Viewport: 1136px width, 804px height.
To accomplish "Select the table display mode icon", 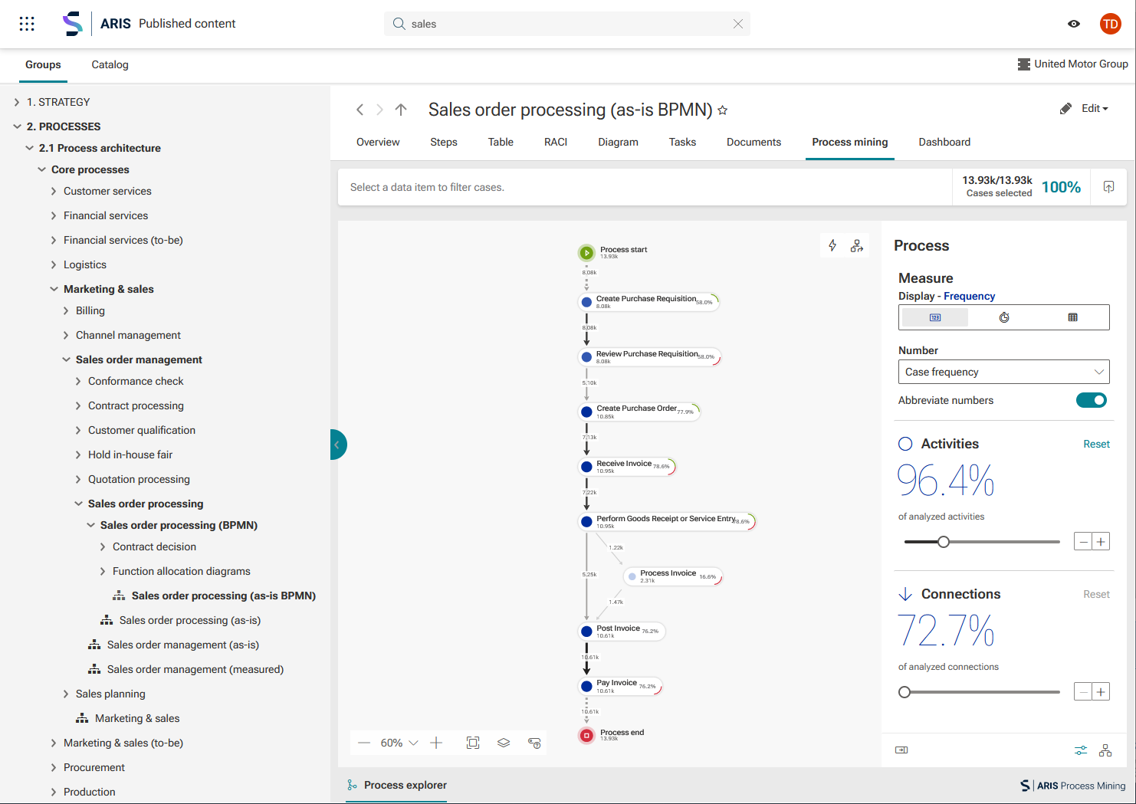I will coord(1073,317).
